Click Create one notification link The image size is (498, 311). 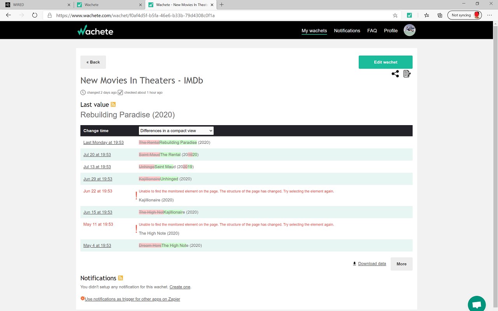coord(180,287)
